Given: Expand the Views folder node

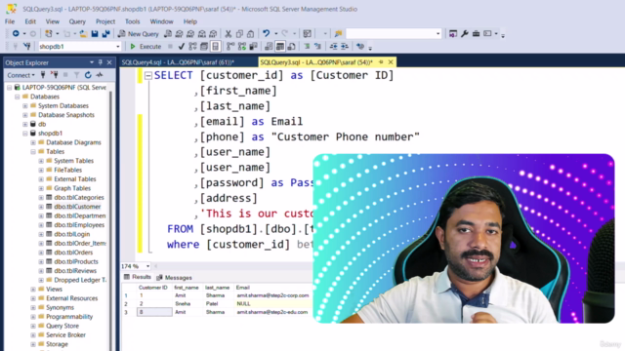Looking at the screenshot, I should point(33,289).
